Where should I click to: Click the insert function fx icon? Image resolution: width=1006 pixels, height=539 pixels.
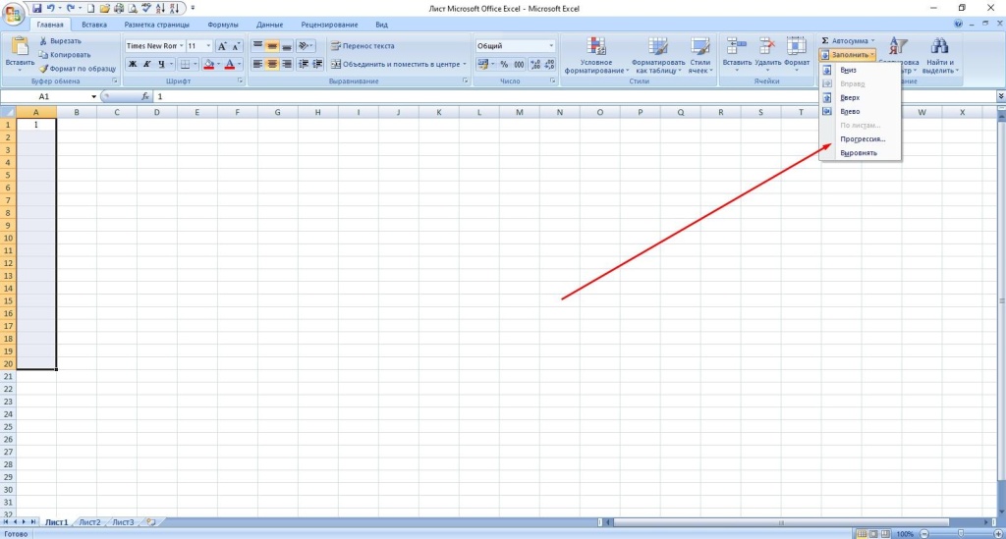[145, 97]
